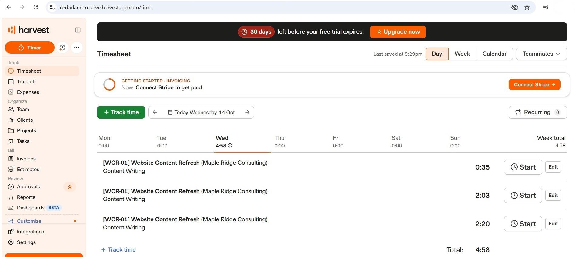Switch to Week view
Image resolution: width=575 pixels, height=257 pixels.
click(462, 54)
